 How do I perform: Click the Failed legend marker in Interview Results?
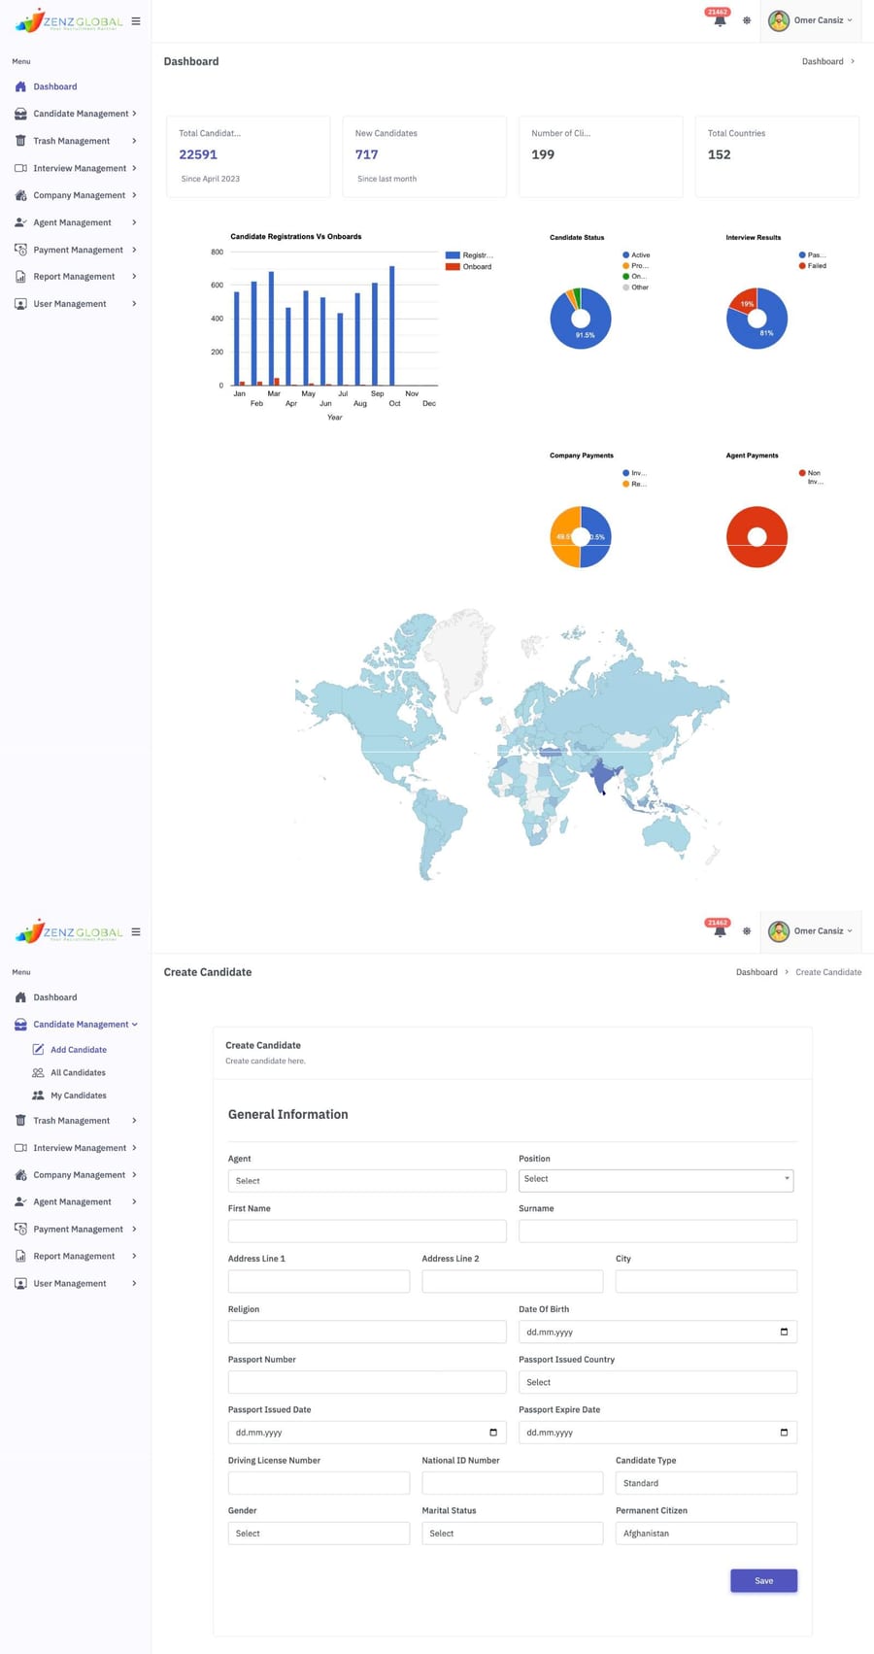point(802,265)
